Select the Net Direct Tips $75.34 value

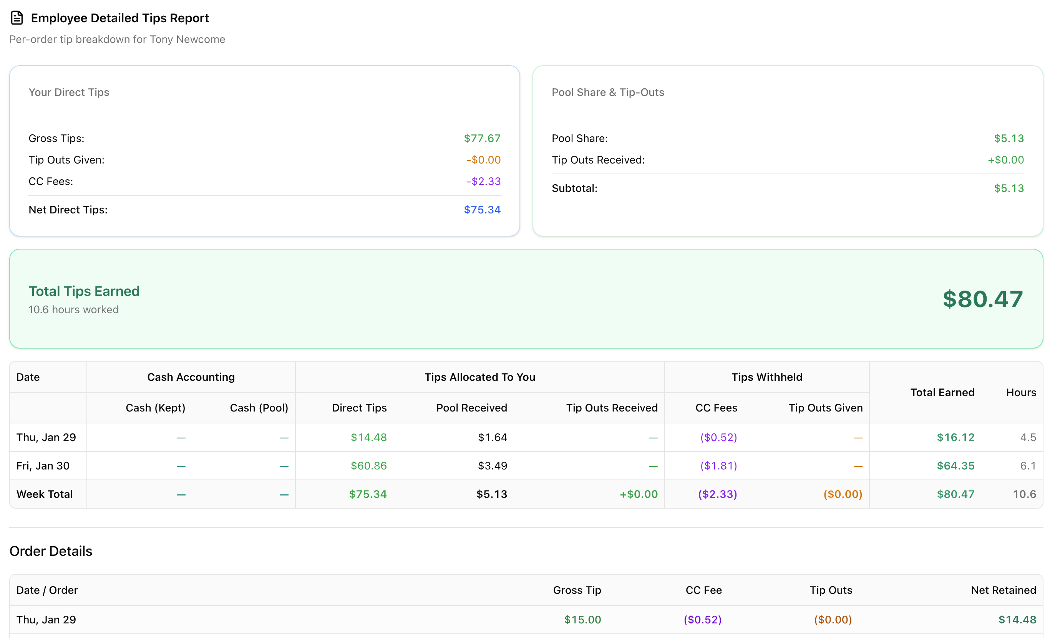tap(482, 210)
